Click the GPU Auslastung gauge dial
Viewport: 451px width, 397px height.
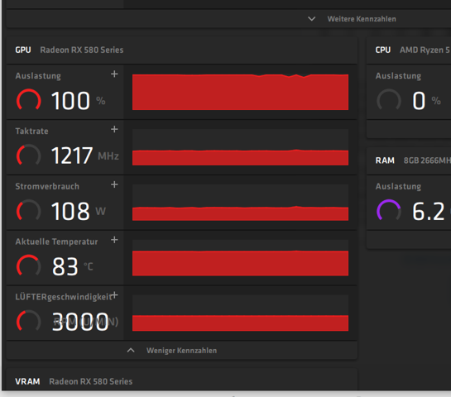click(x=28, y=100)
